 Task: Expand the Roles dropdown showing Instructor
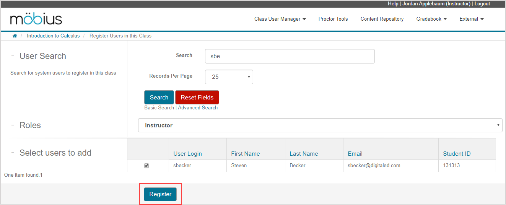pos(320,125)
